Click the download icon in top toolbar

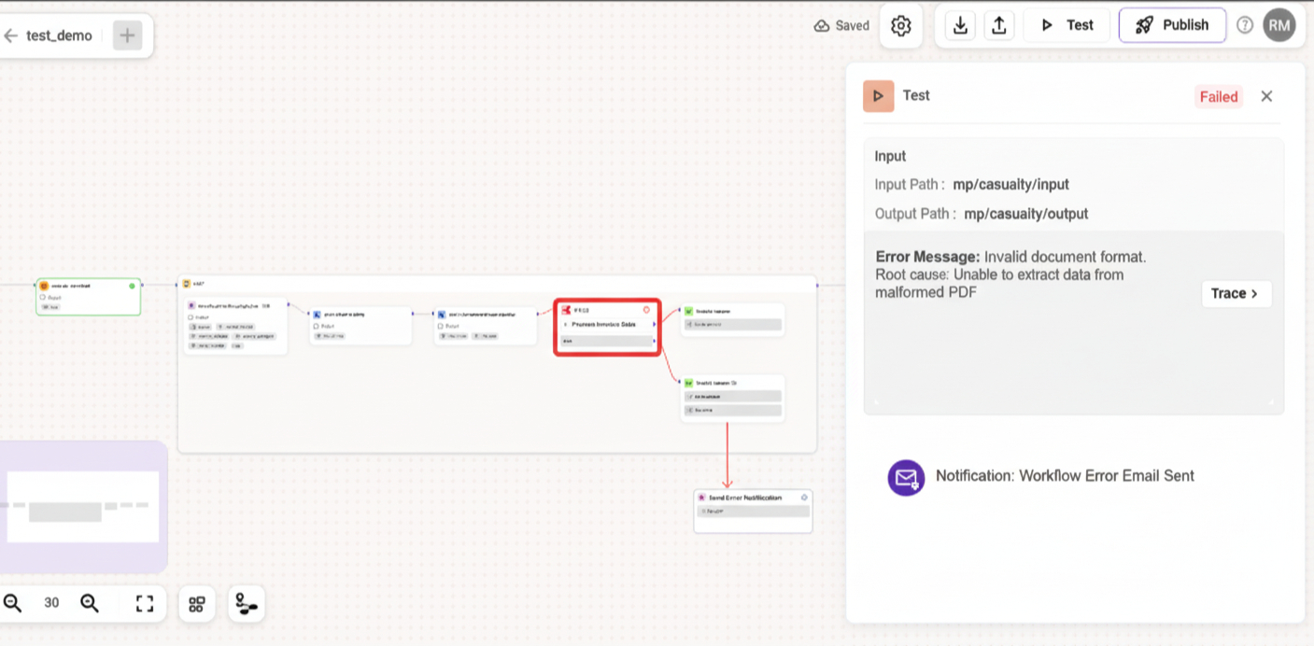coord(960,26)
